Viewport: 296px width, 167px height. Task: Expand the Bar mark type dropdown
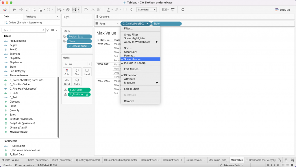click(77, 64)
